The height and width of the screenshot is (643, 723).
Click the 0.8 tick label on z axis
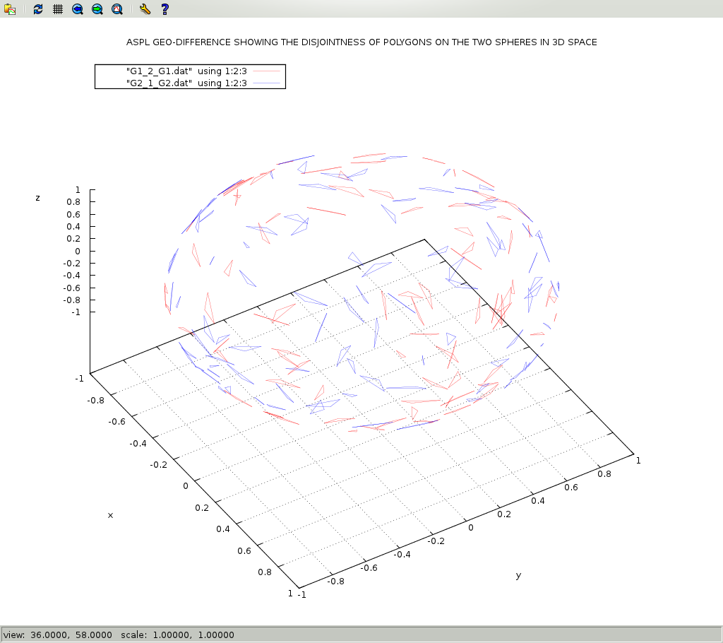[x=73, y=202]
